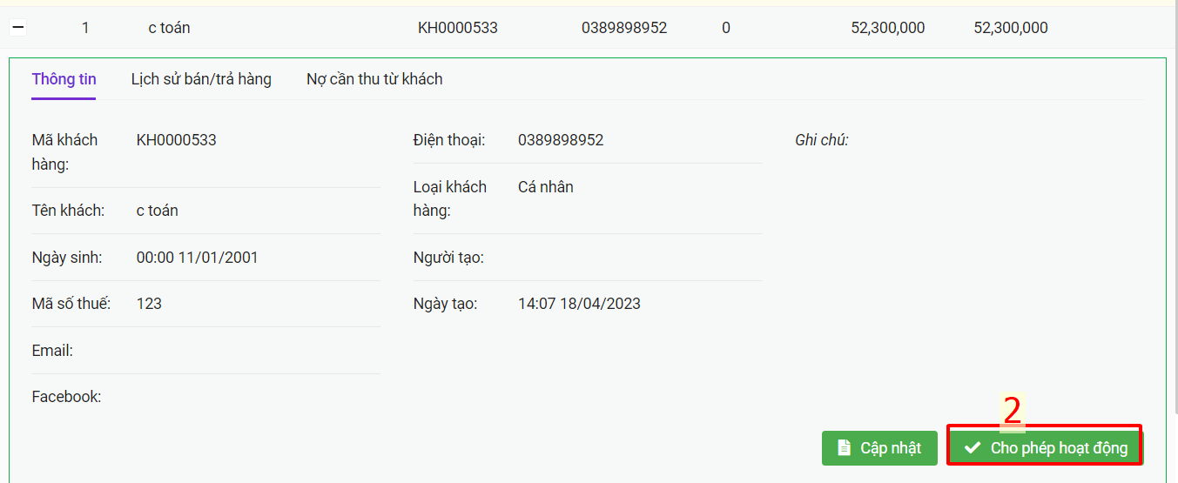Image resolution: width=1178 pixels, height=483 pixels.
Task: Open Nợ cần thu từ khách tab
Action: 374,79
